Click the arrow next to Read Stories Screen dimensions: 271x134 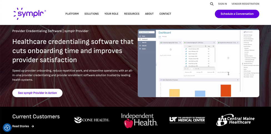pyautogui.click(x=33, y=126)
